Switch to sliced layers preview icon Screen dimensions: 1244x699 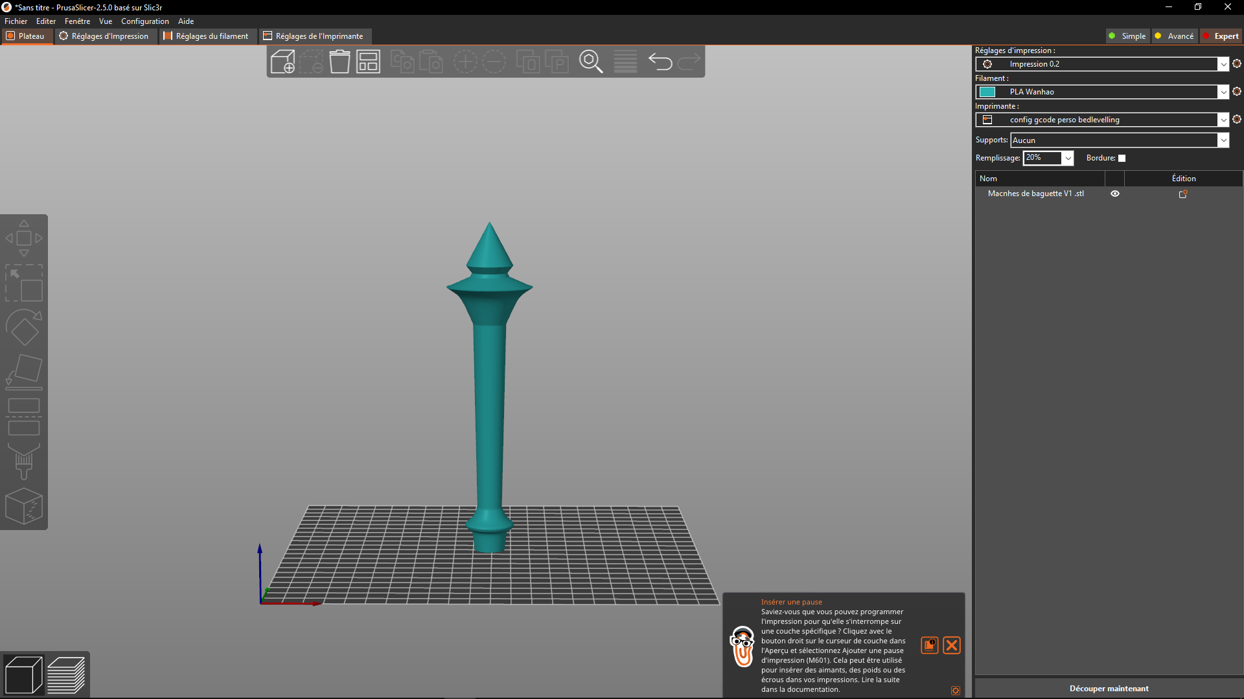coord(66,674)
